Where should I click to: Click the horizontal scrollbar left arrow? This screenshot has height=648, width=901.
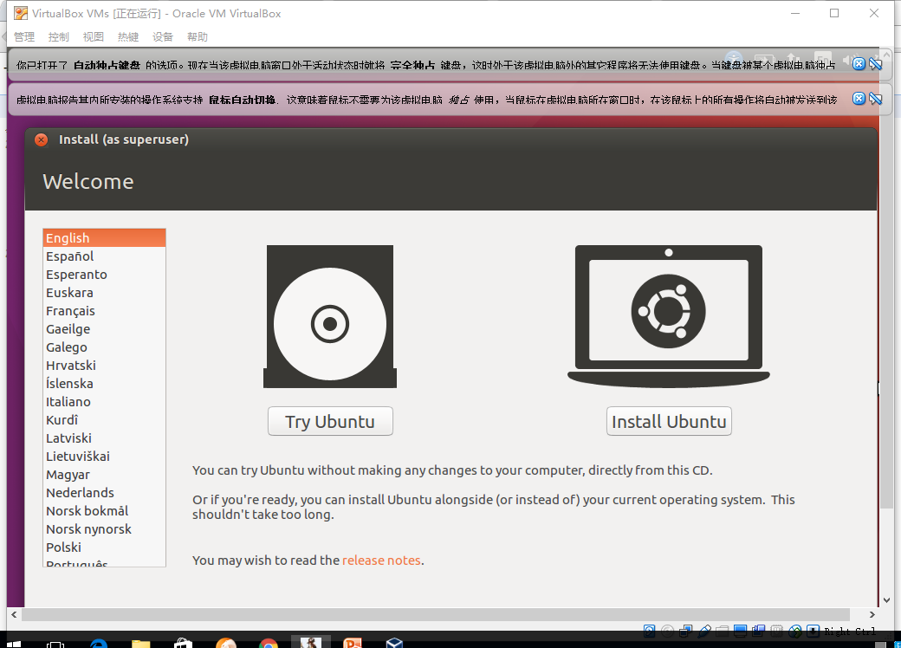pos(15,614)
